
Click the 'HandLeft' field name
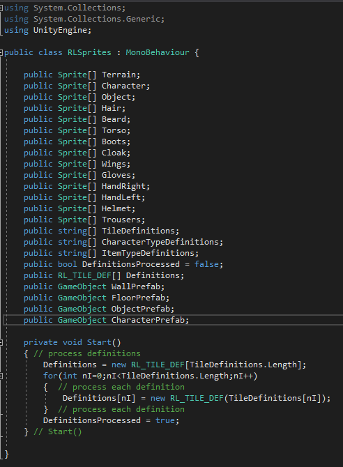pyautogui.click(x=121, y=197)
